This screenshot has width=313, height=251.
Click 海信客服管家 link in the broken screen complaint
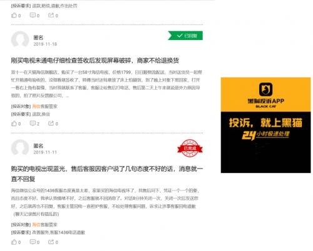[x=45, y=106]
